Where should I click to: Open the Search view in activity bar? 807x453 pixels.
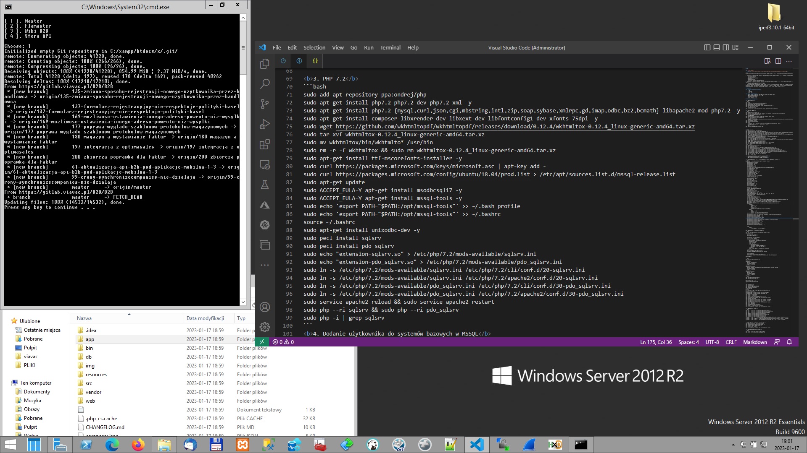tap(265, 84)
